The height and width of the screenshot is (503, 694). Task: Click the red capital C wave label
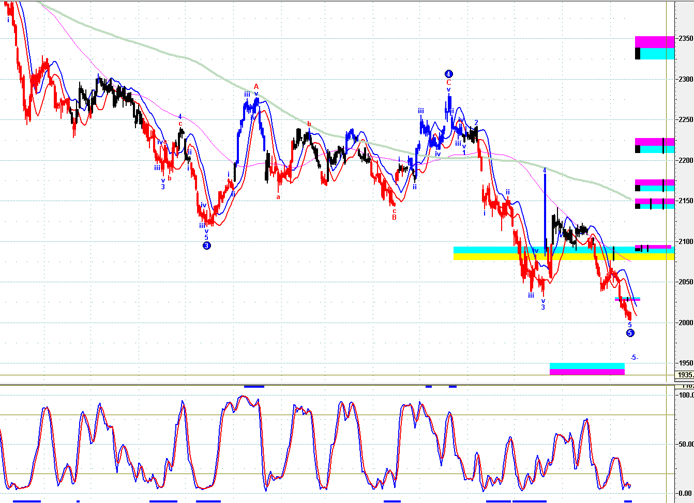click(449, 82)
